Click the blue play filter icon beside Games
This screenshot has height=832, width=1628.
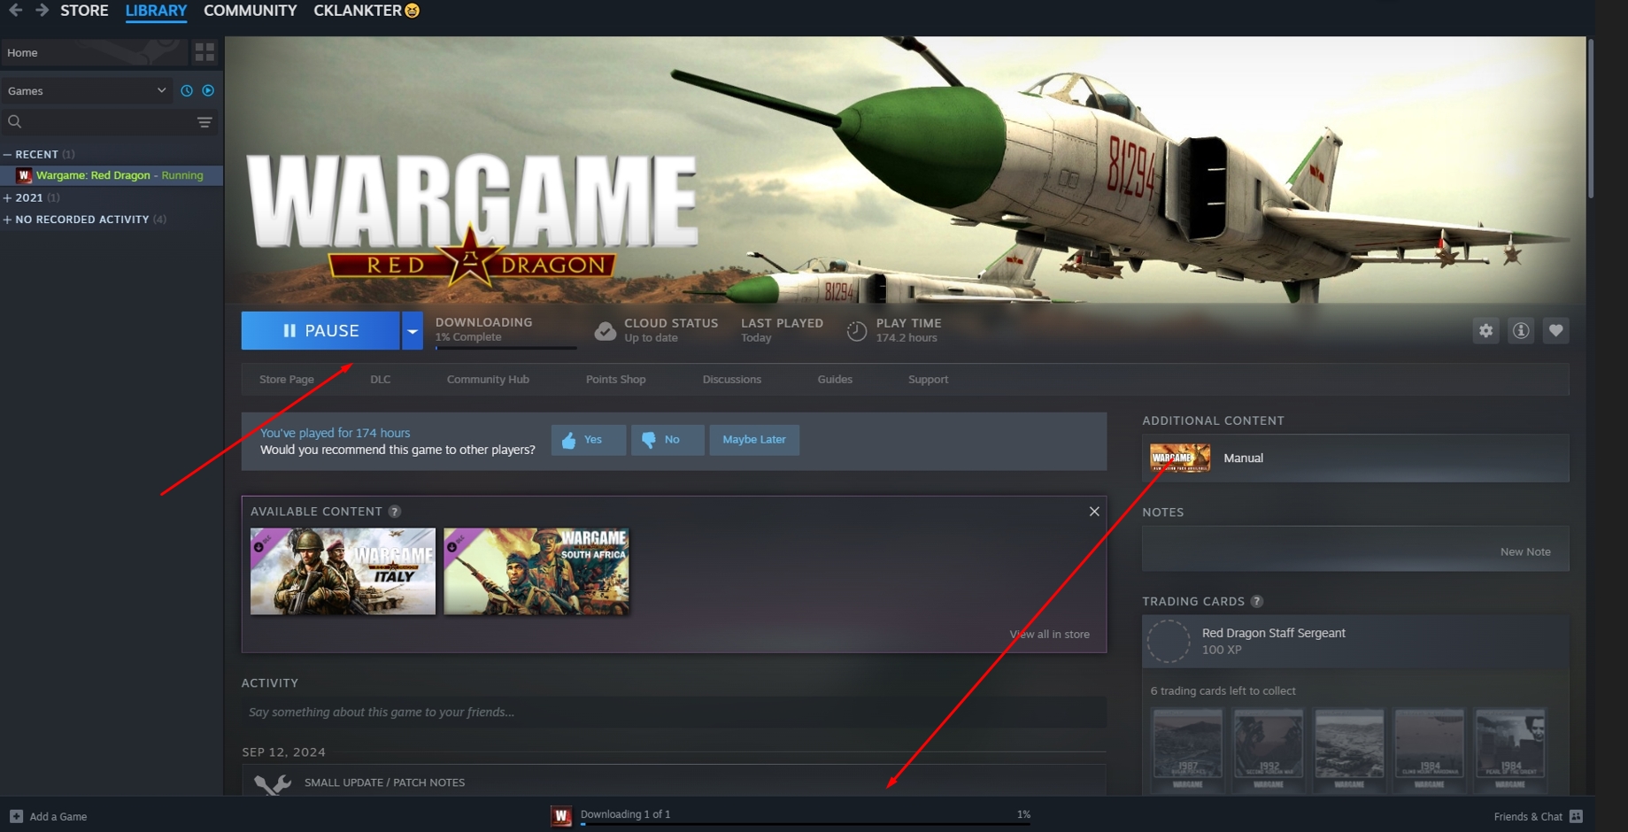pos(207,89)
